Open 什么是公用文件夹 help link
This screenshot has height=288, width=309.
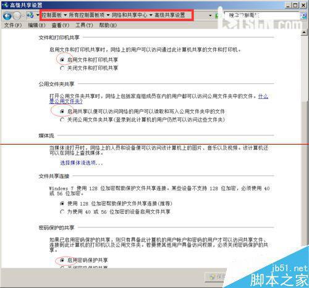[x=159, y=99]
